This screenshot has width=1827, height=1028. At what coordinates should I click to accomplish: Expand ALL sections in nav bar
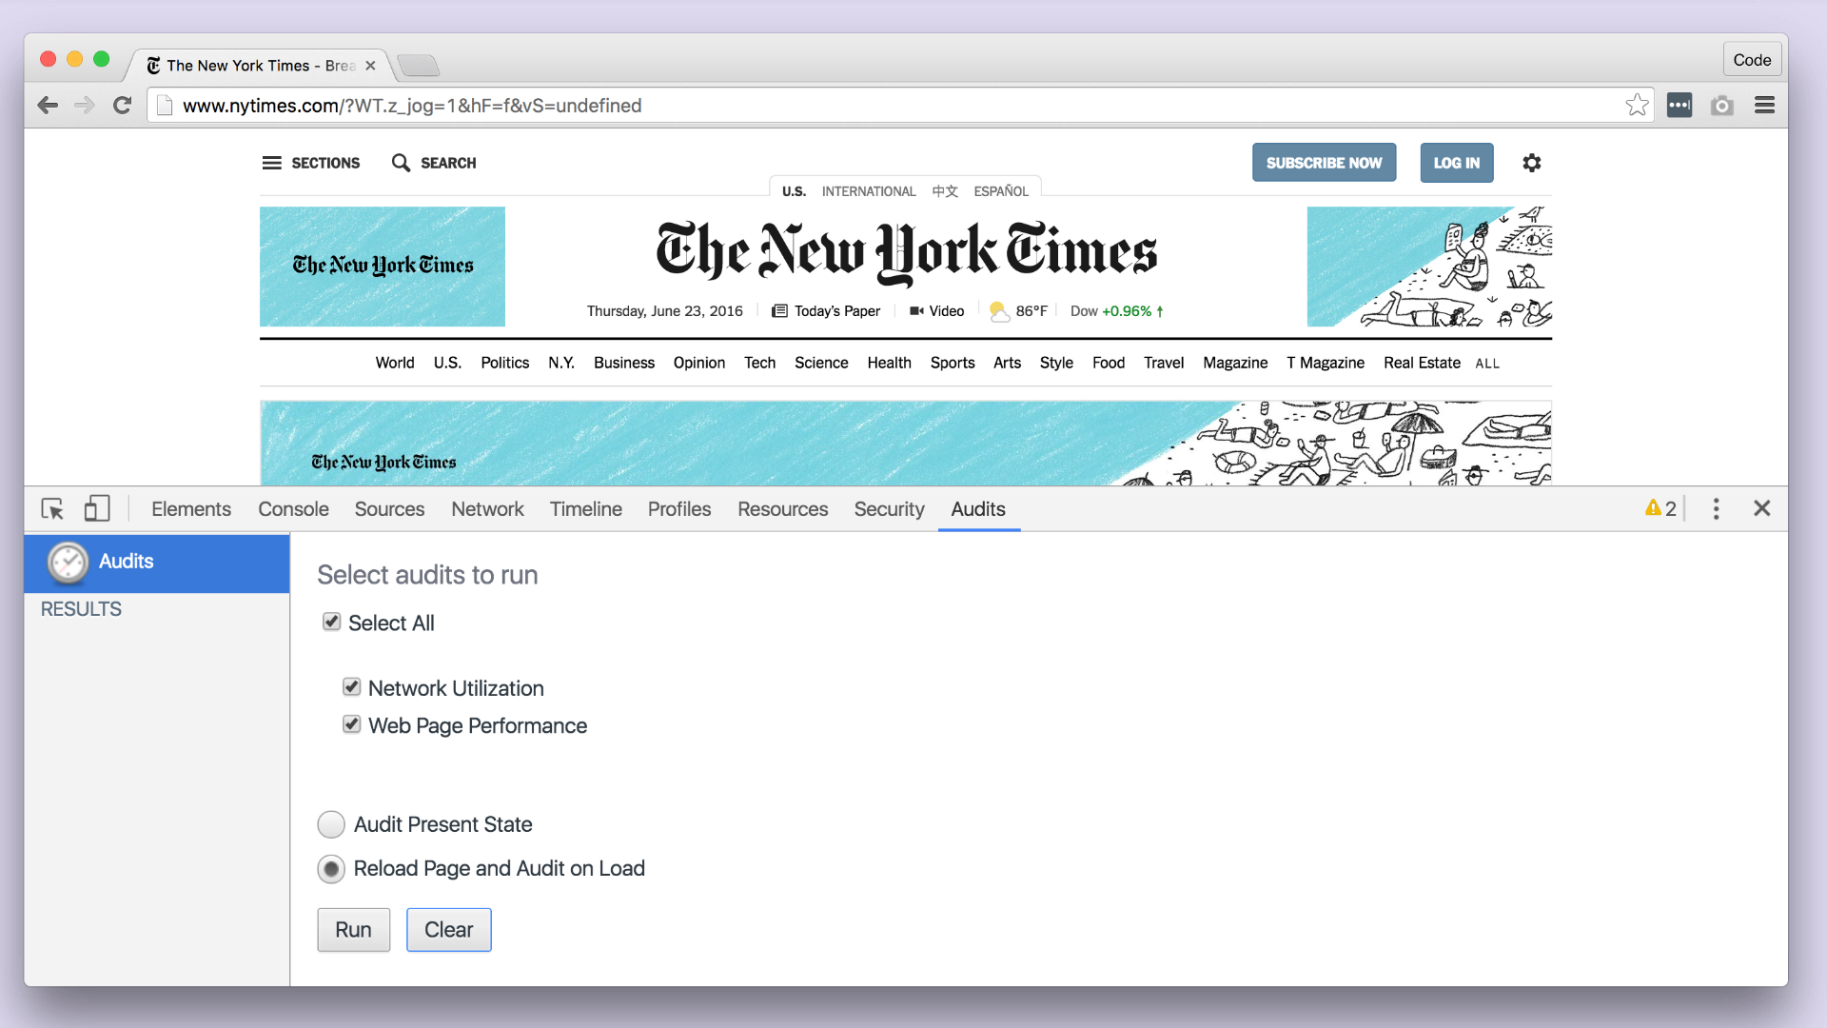(1487, 364)
